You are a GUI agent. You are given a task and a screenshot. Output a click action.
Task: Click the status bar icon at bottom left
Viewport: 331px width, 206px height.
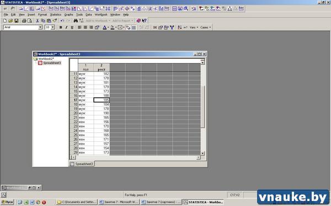click(4, 195)
